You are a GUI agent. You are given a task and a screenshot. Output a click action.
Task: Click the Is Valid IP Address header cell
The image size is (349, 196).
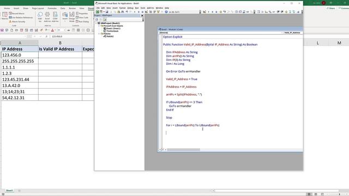pos(60,49)
